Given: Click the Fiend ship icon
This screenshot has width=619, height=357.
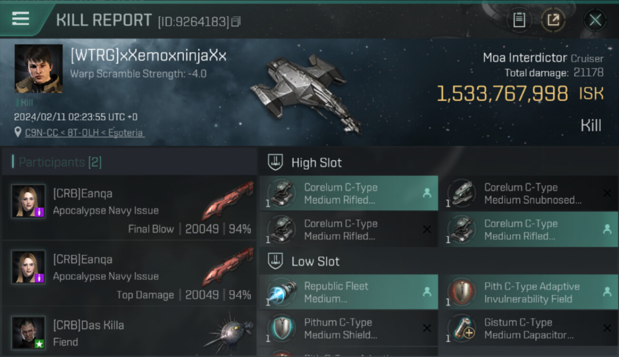Looking at the screenshot, I should click(229, 333).
